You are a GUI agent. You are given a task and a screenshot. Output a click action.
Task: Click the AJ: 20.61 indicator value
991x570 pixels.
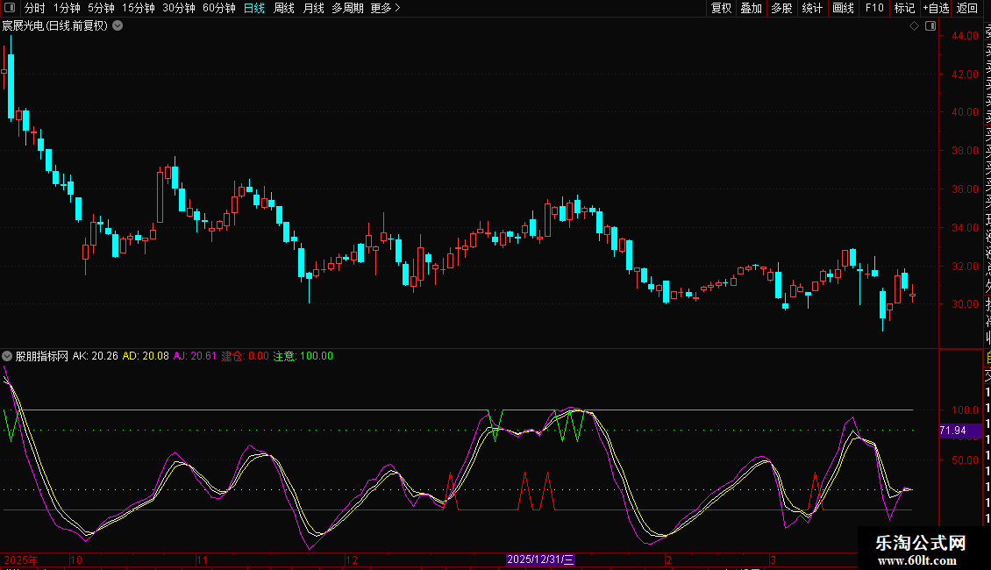click(x=195, y=356)
